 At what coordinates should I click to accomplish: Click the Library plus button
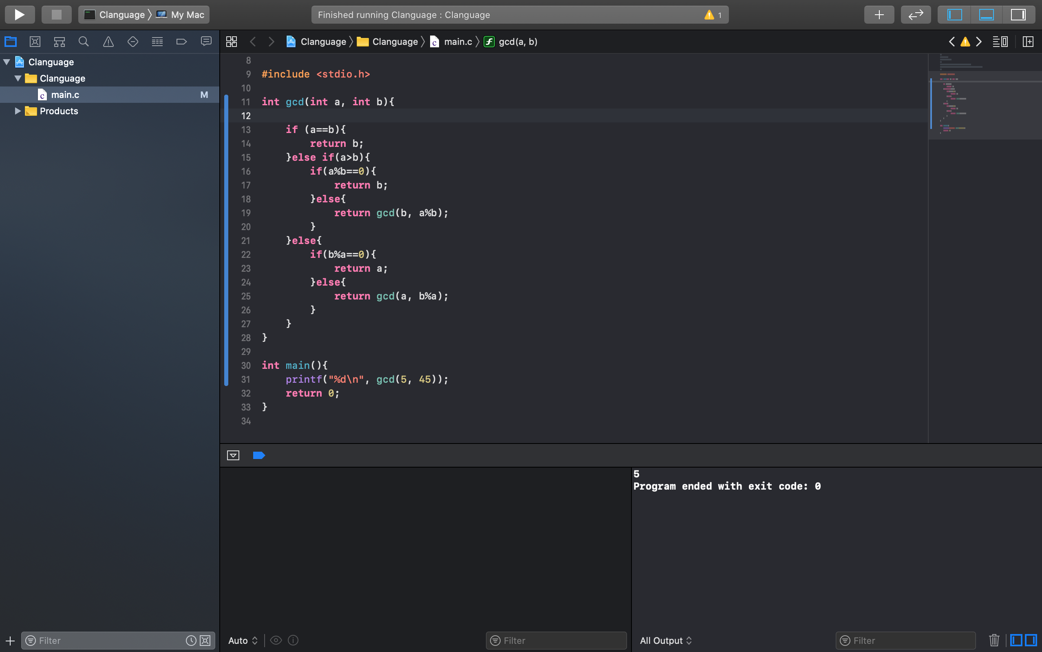coord(879,15)
